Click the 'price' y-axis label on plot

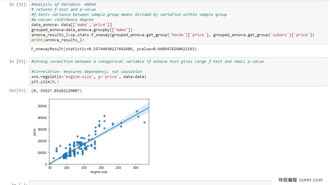click(35, 132)
